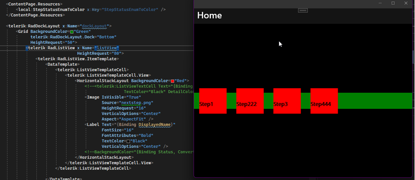Place cursor in listView name attribute
This screenshot has height=180, width=415.
pos(108,48)
